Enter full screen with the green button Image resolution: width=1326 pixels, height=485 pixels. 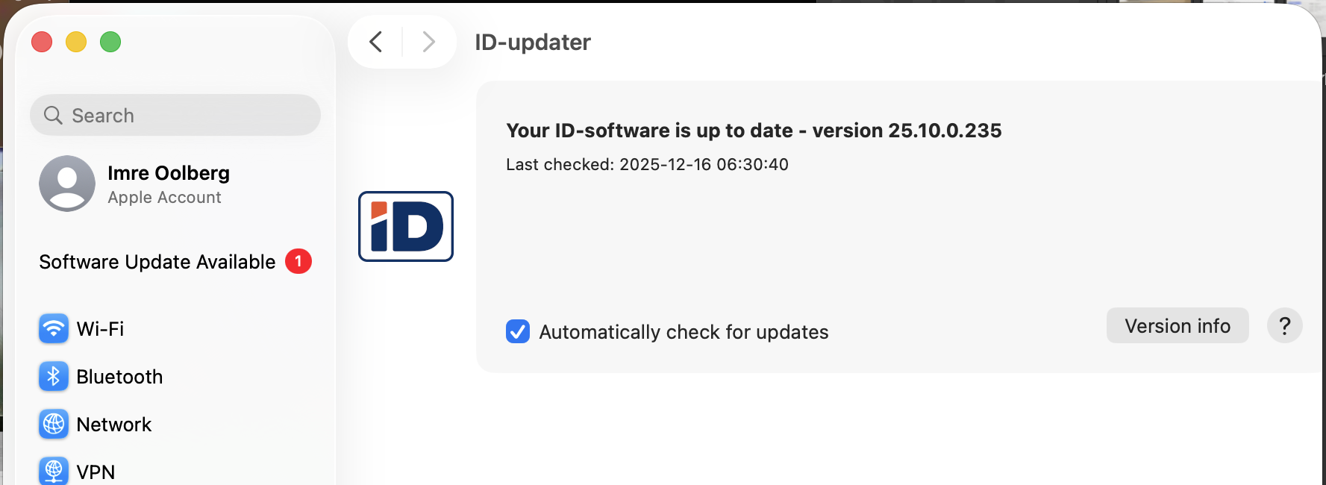[x=110, y=42]
